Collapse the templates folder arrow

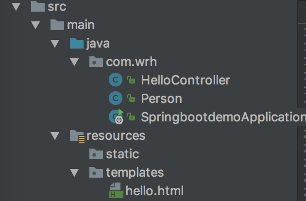click(x=74, y=173)
